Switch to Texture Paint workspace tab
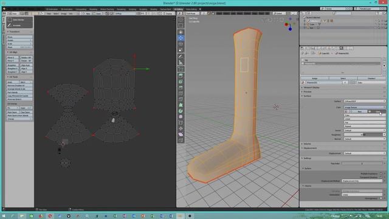Image resolution: width=389 pixels, height=219 pixels. click(x=165, y=9)
